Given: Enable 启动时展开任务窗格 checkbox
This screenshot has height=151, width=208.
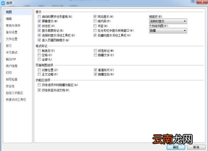Looking at the screenshot, I should click(39, 17).
